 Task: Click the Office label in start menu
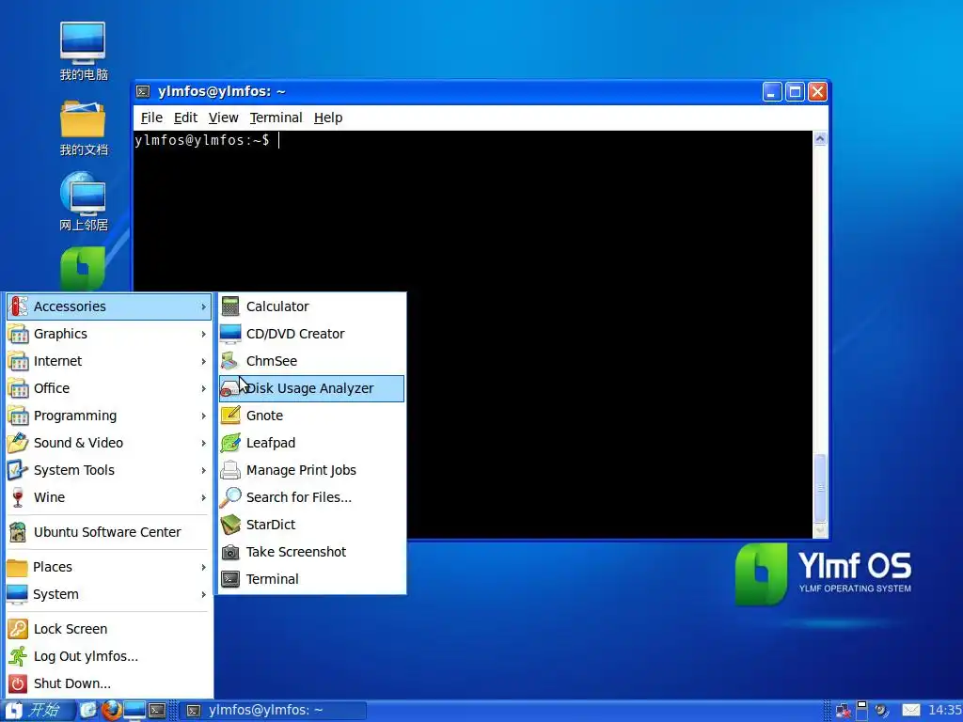[52, 388]
